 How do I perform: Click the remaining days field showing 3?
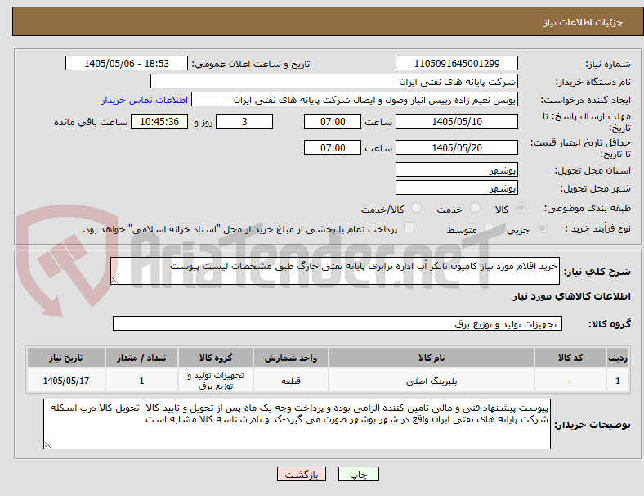pos(244,121)
